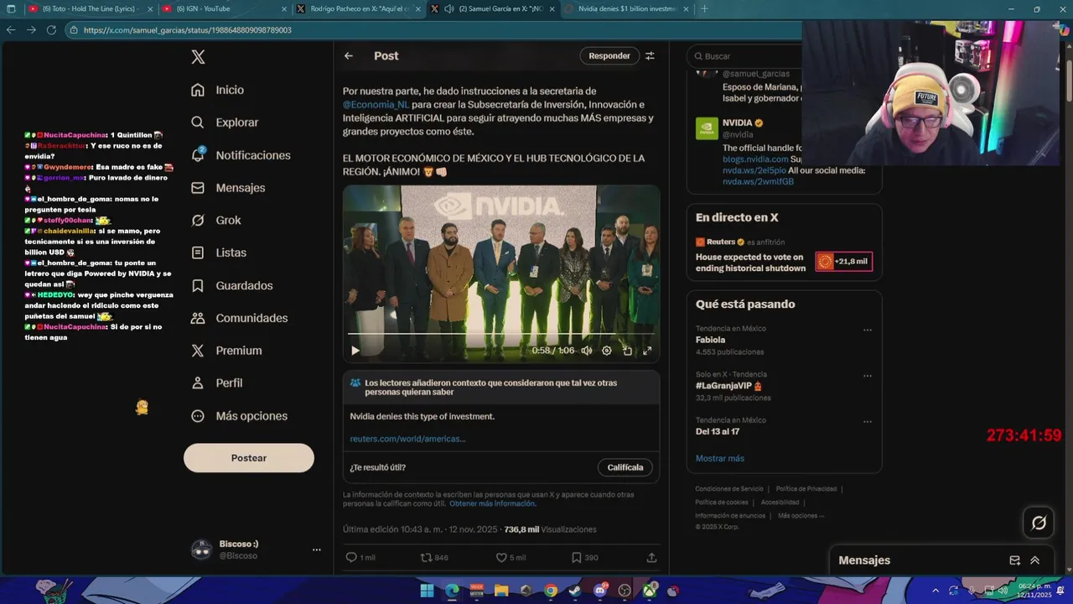Click the Fabiola trending topic

[710, 340]
